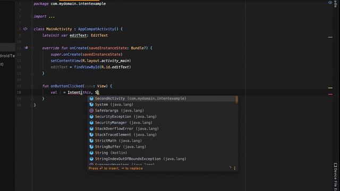340x191 pixels.
Task: Click the class icon beside SecurityException
Action: pyautogui.click(x=91, y=117)
